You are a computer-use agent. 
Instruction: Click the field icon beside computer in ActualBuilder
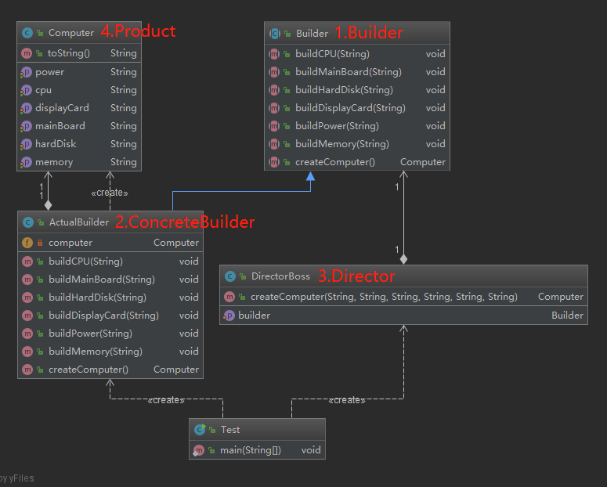(27, 243)
